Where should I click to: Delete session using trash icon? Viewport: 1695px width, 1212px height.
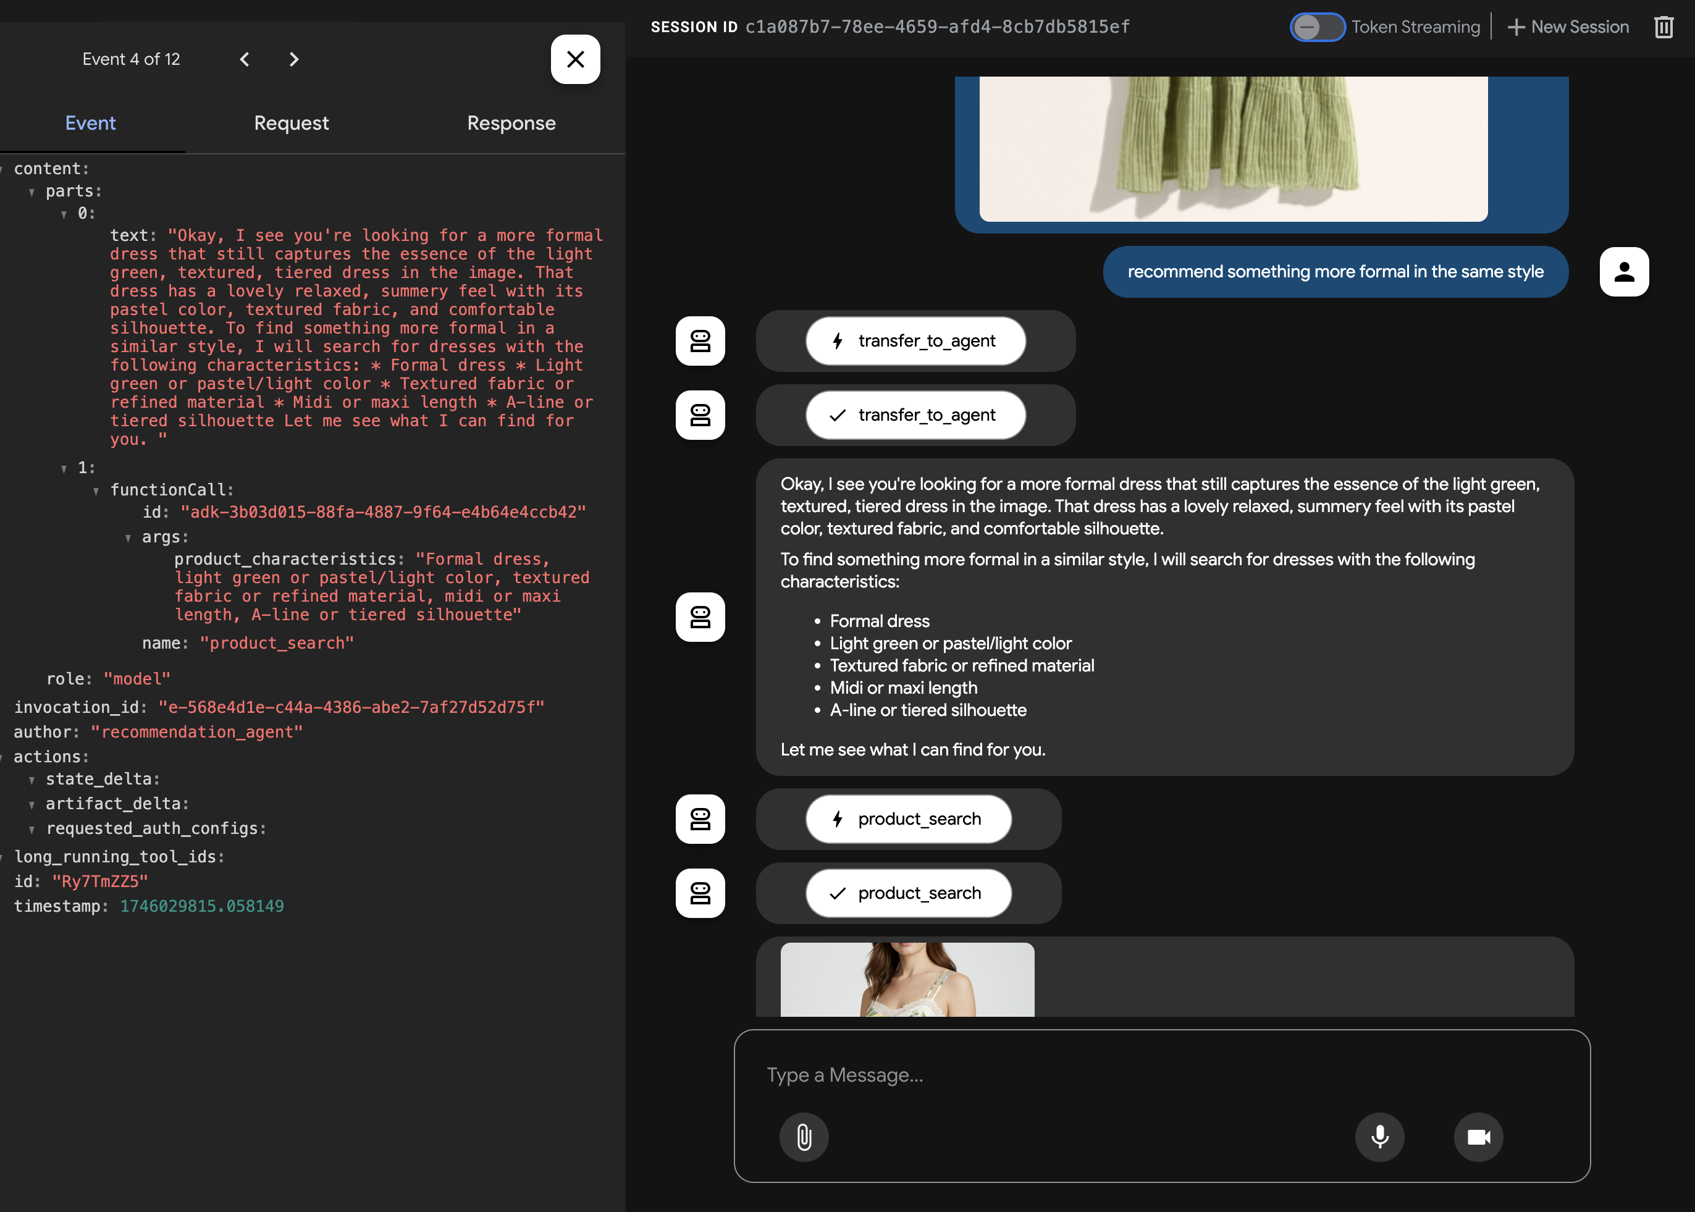point(1663,27)
